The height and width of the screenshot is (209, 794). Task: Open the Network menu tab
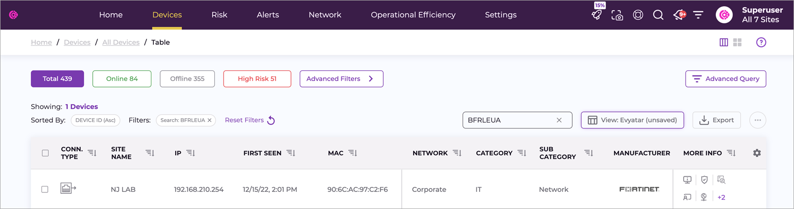(x=325, y=15)
